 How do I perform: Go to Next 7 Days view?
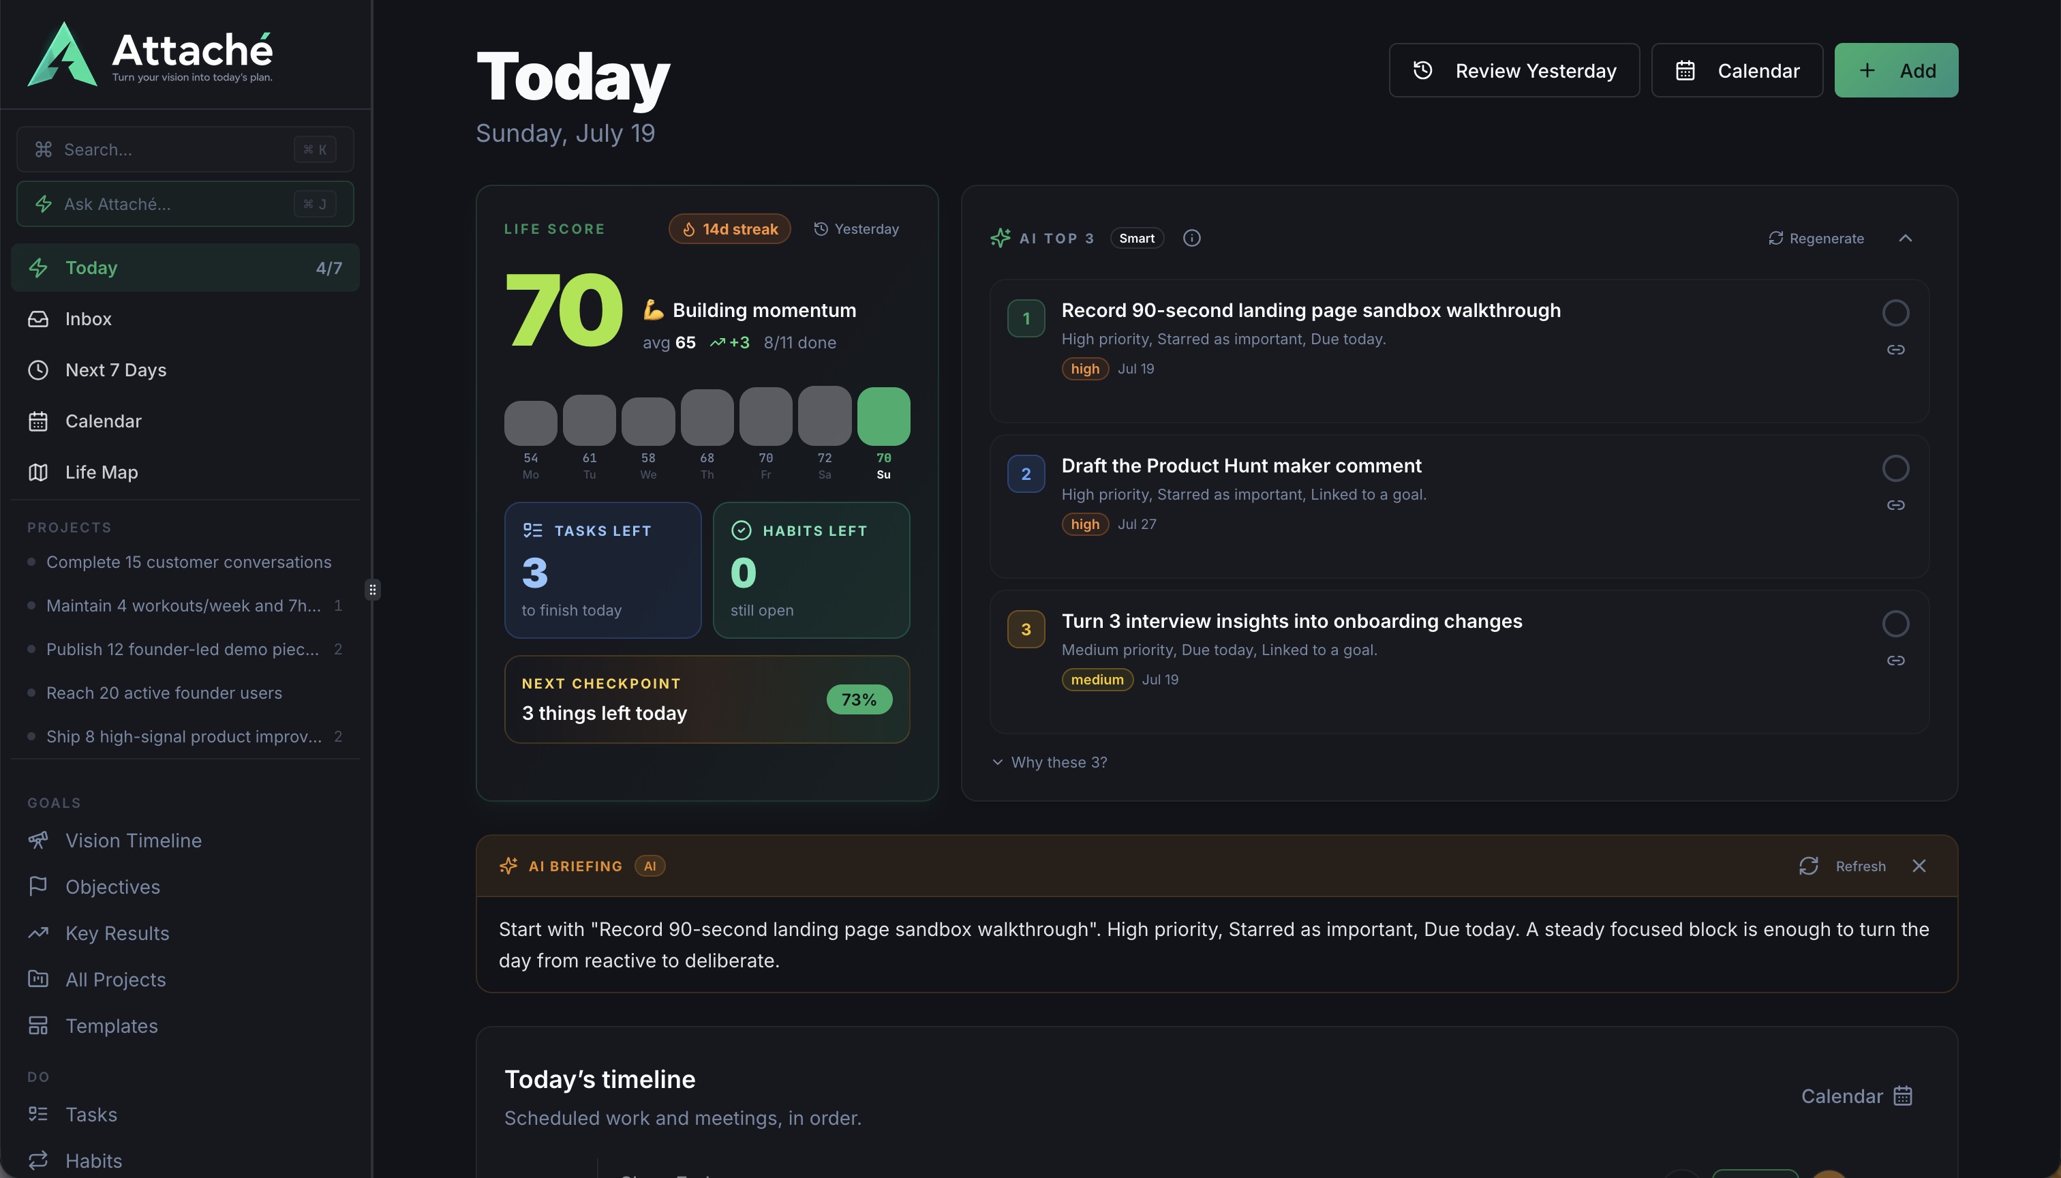[x=185, y=369]
